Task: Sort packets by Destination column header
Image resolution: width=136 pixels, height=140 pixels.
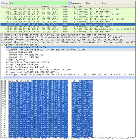Action: [46, 7]
